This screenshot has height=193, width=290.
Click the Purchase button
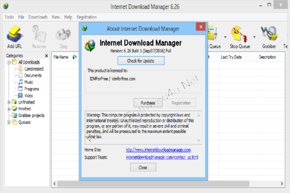[148, 103]
